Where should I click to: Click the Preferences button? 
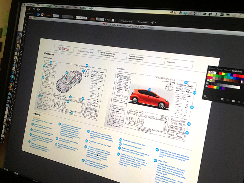[x=142, y=22]
